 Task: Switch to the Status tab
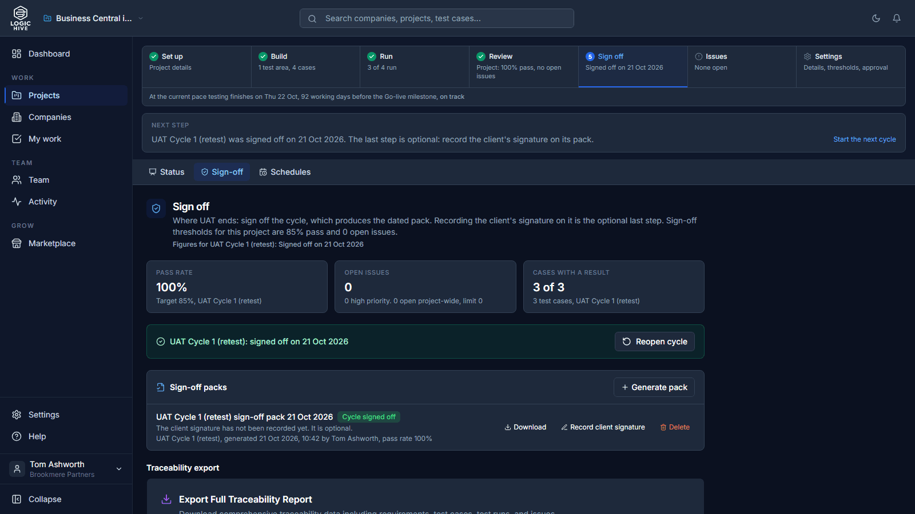166,172
